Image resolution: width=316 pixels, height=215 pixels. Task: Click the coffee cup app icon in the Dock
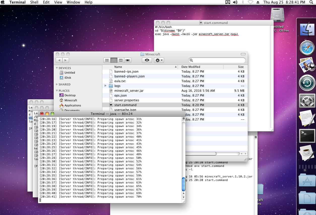click(307, 153)
